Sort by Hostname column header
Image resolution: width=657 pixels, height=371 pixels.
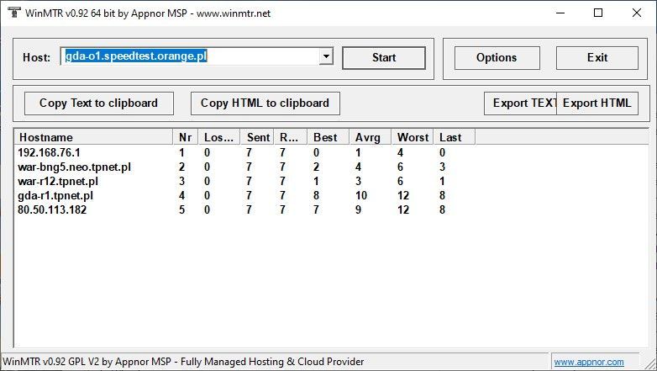pos(92,137)
